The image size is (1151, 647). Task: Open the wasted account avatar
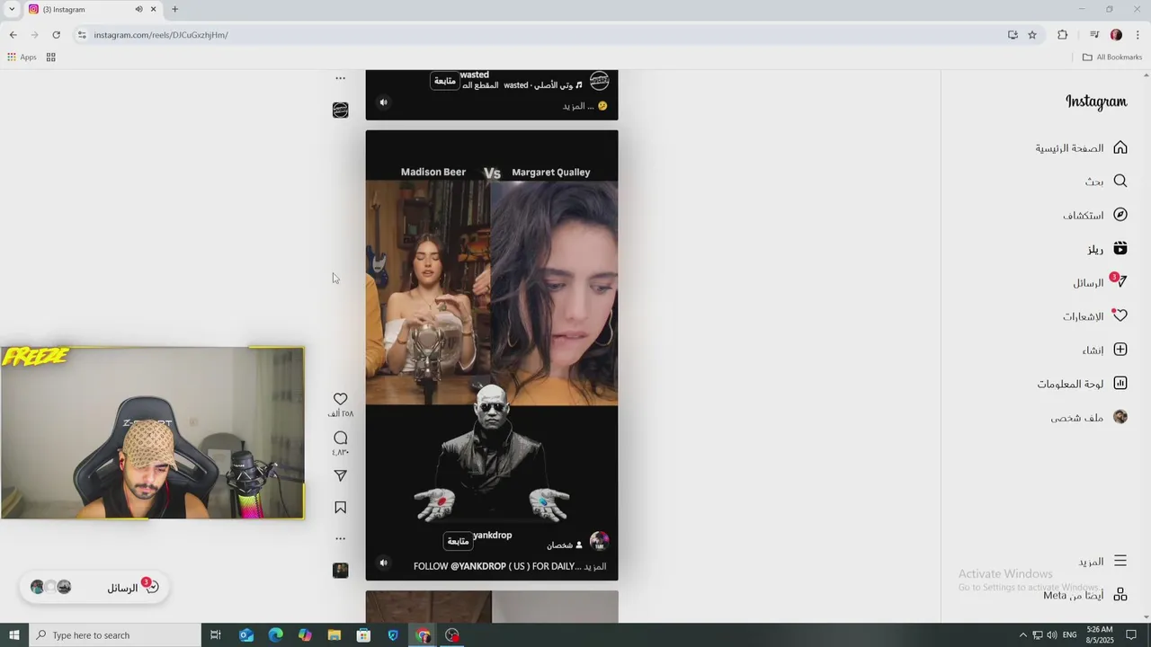[x=599, y=81]
